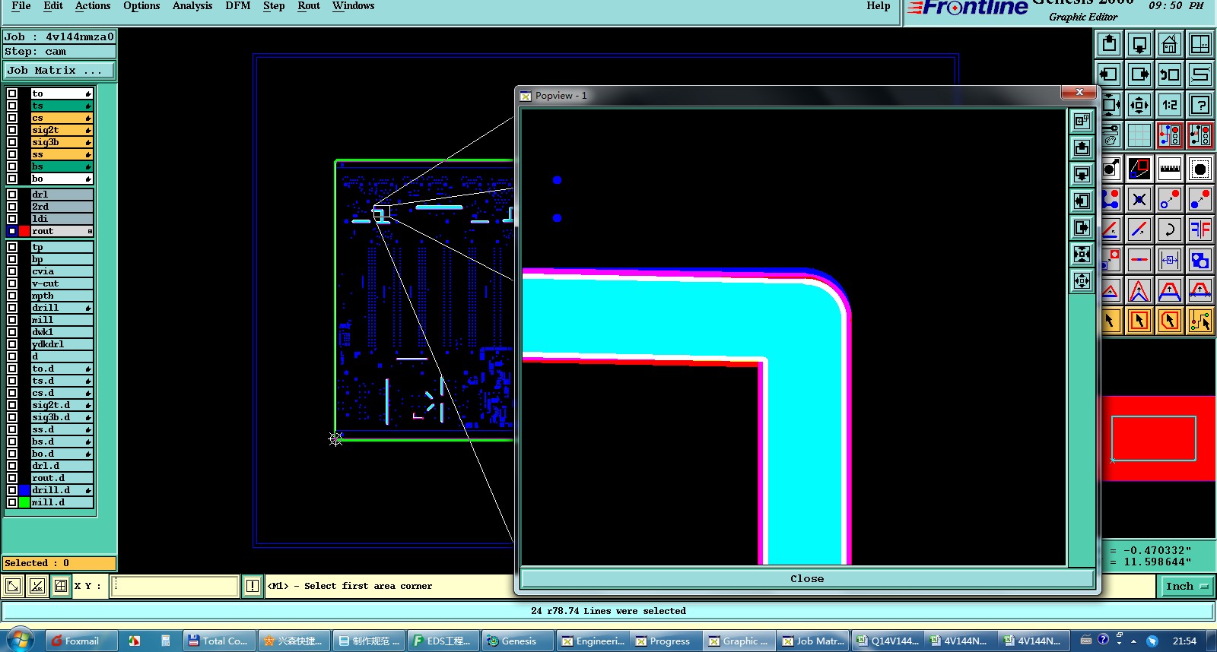Click the Job Matrix ... button
The height and width of the screenshot is (652, 1217).
coord(59,70)
